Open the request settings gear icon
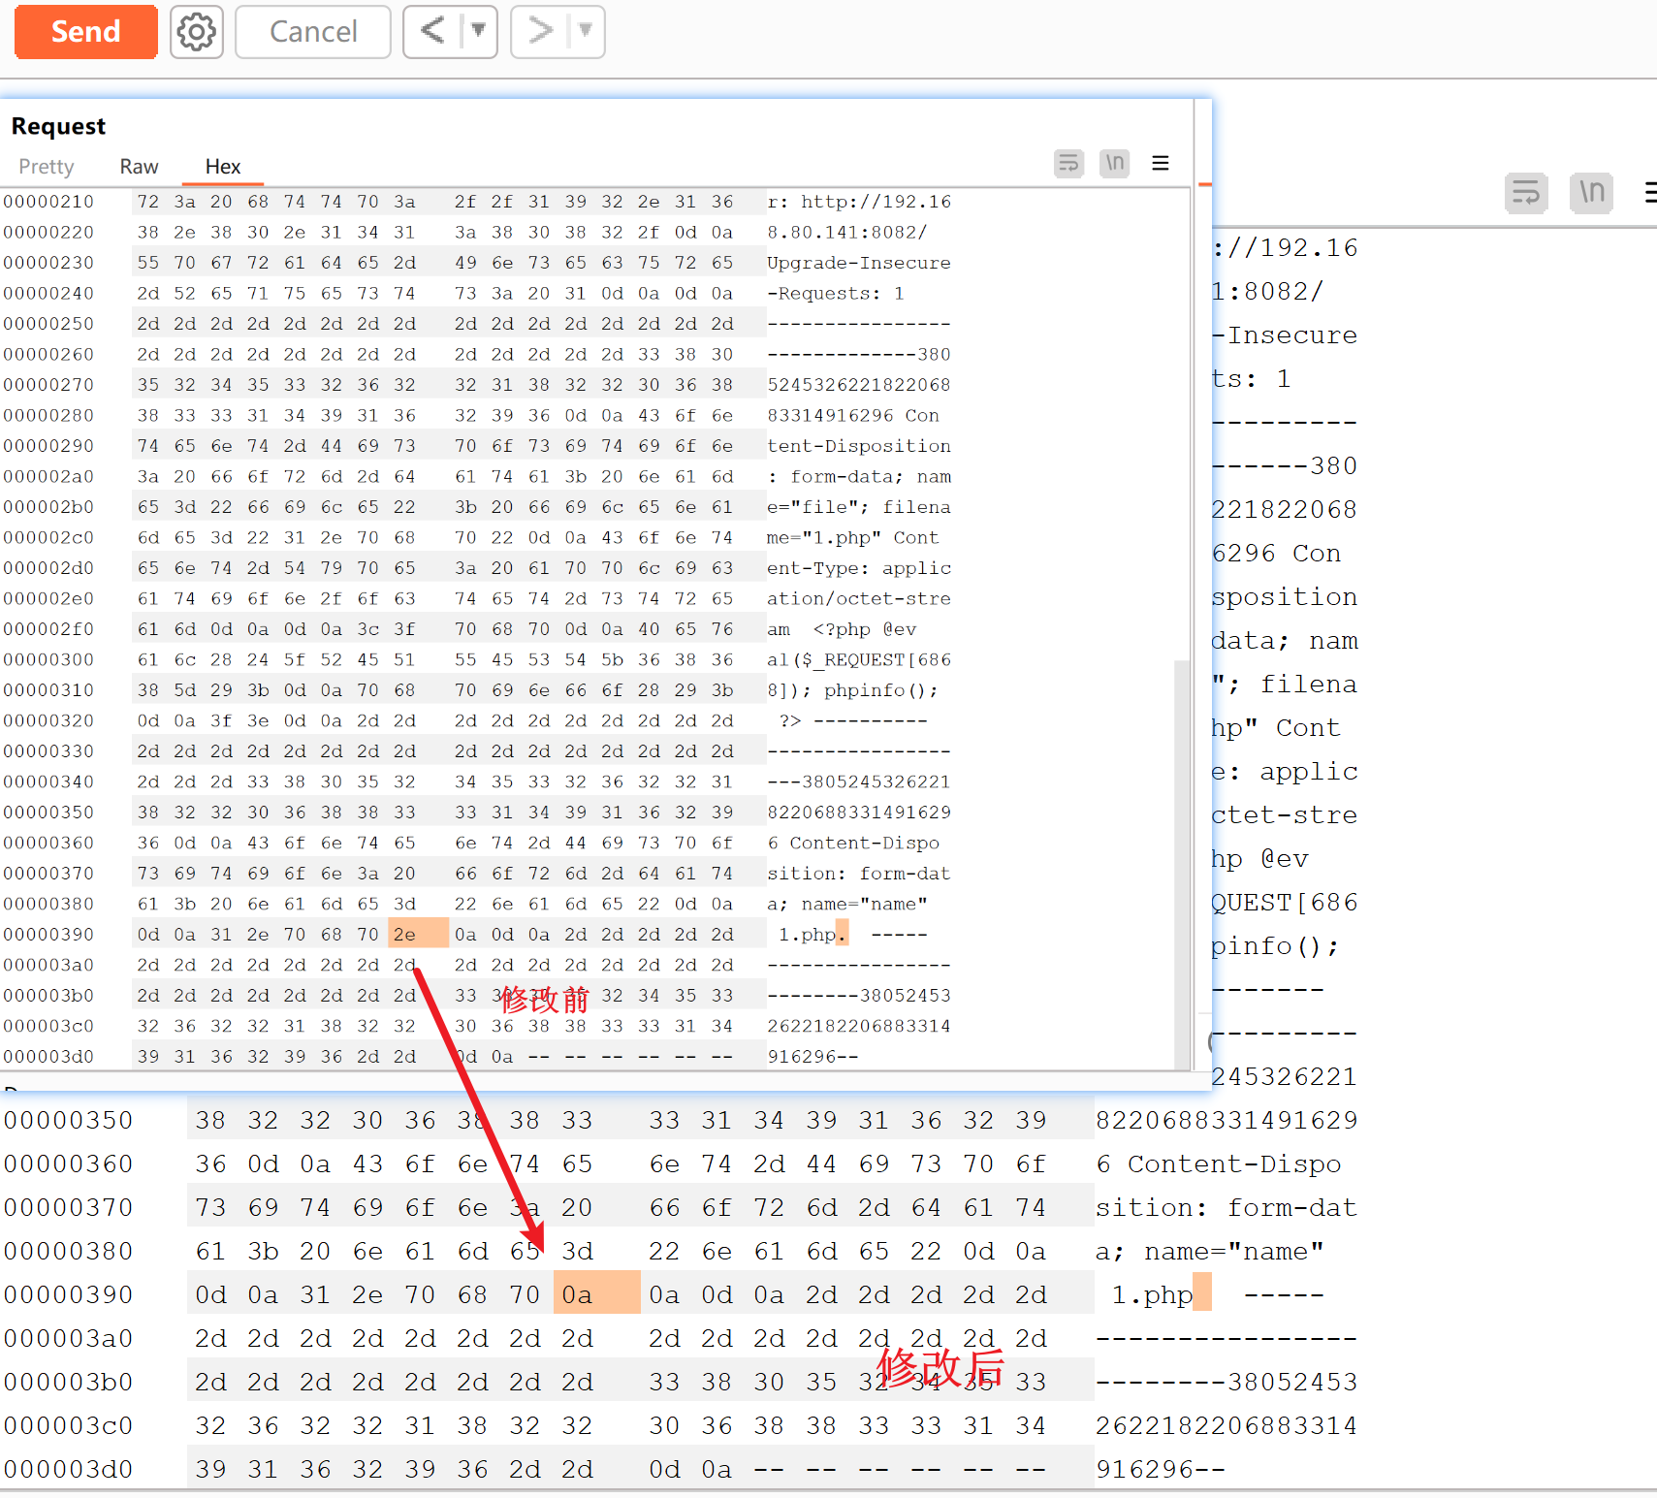 tap(197, 32)
